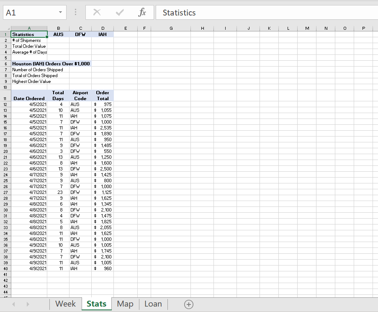The image size is (378, 312).
Task: Click the Stats tab label
Action: (96, 304)
